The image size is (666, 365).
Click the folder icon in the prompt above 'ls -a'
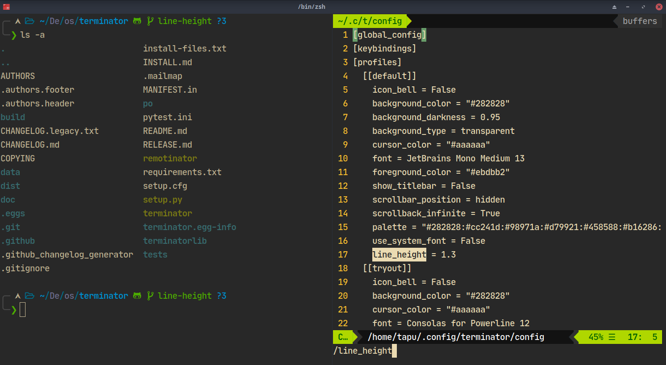29,21
